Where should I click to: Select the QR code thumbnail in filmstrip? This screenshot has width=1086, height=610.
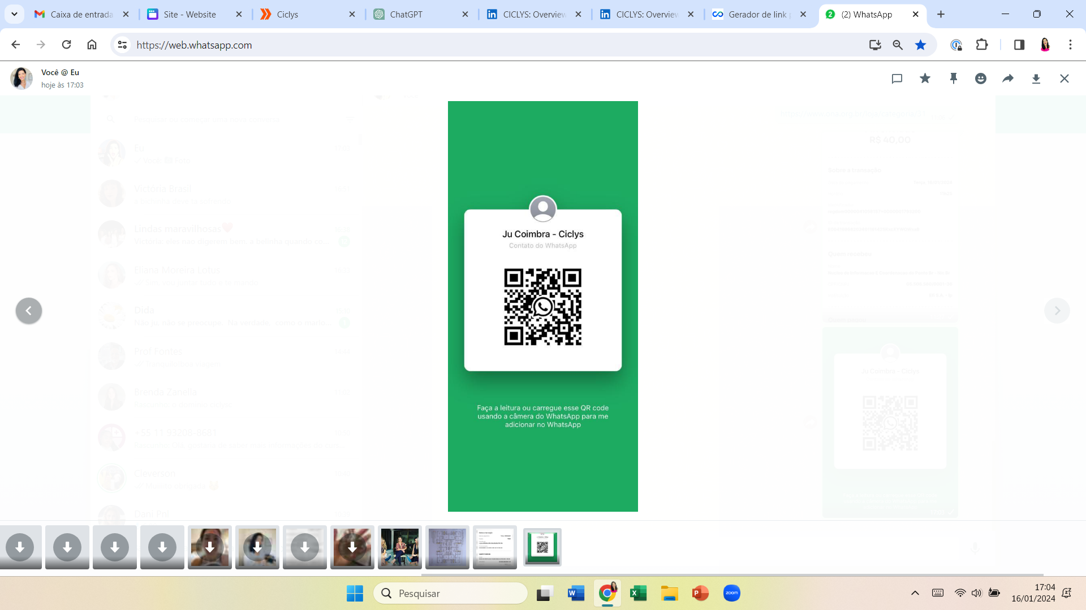pos(542,547)
